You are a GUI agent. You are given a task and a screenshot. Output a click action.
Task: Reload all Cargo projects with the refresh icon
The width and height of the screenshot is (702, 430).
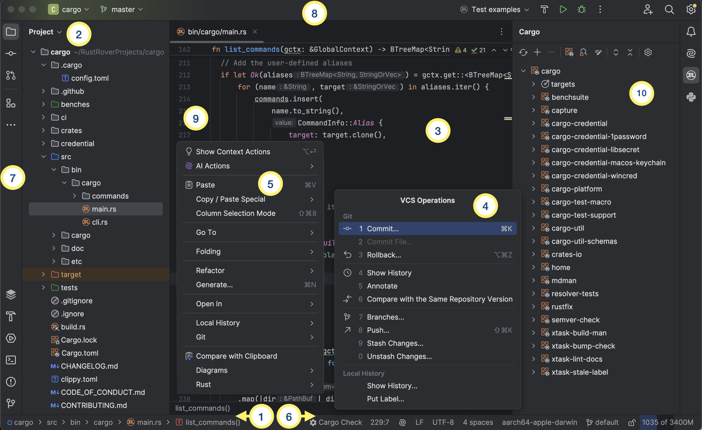coord(523,53)
